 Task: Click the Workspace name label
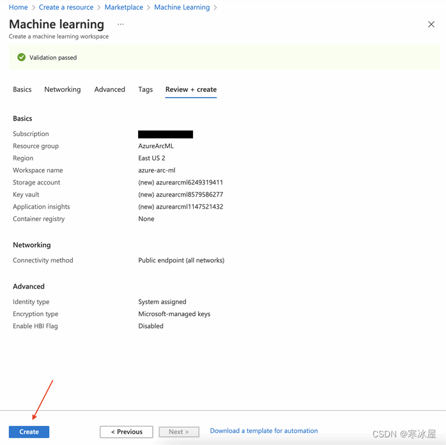(x=38, y=170)
